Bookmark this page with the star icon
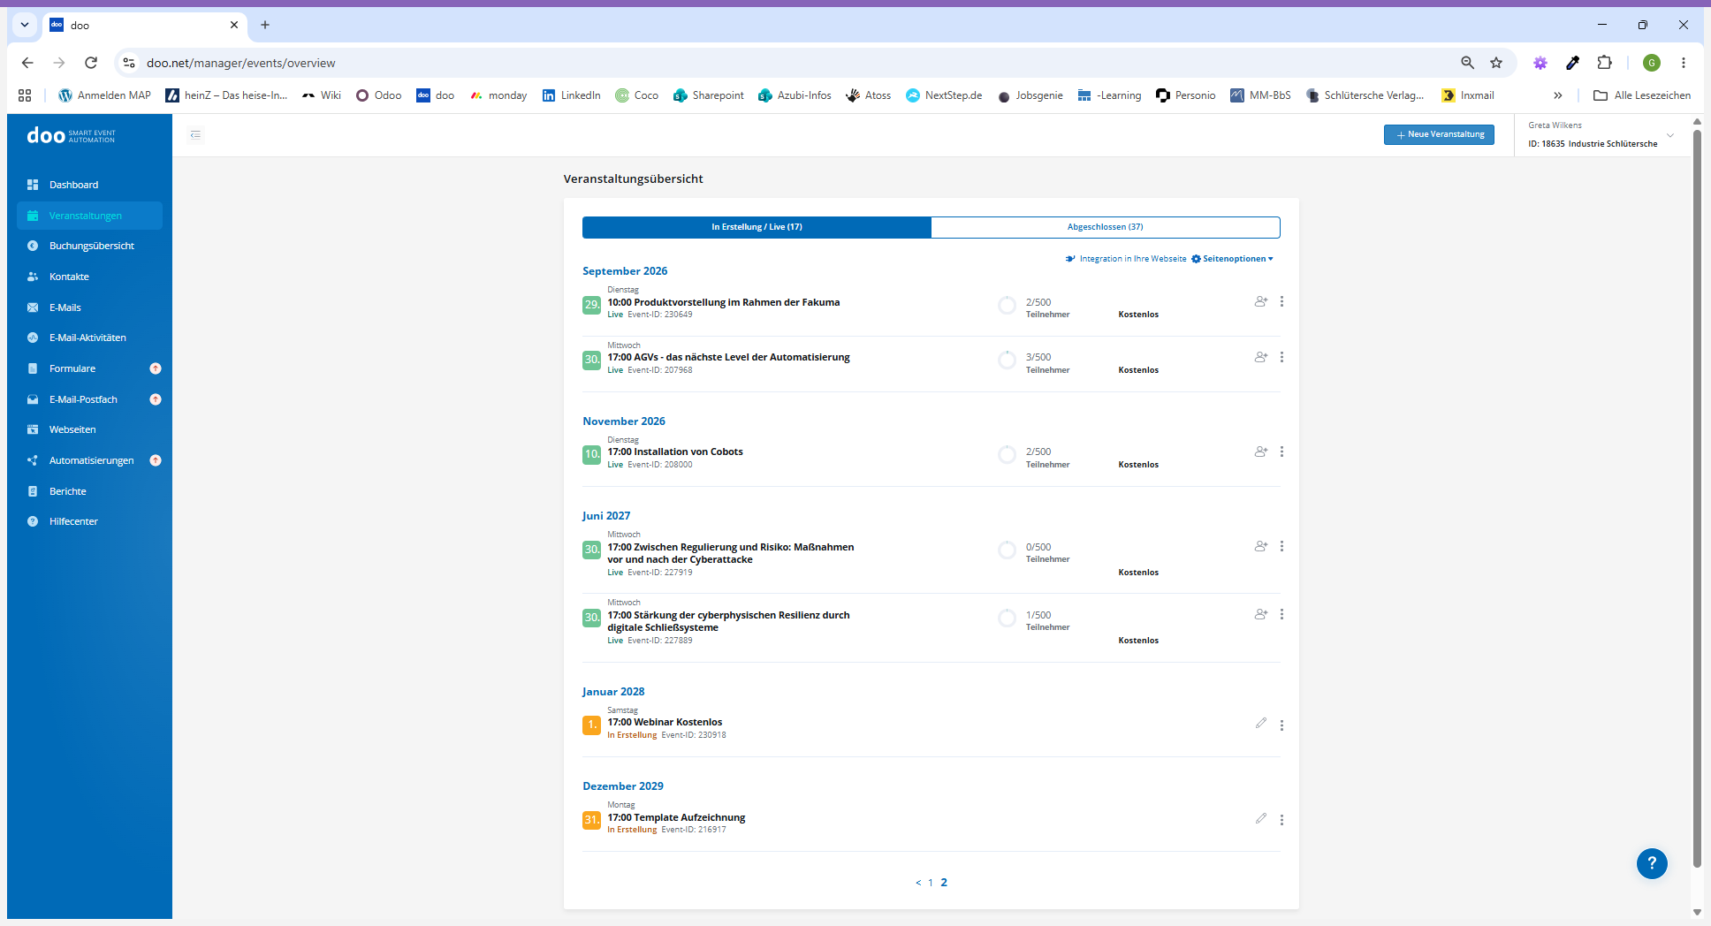 tap(1496, 63)
